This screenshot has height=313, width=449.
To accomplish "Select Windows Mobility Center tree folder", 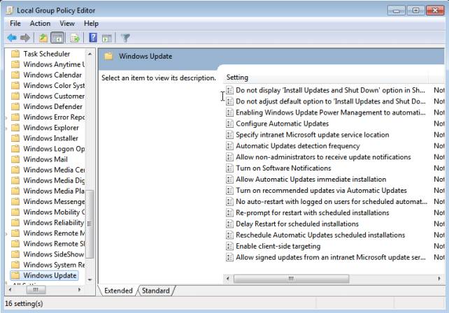I will tap(54, 212).
